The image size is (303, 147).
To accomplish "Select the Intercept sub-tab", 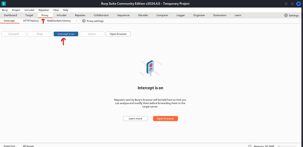I will click(x=9, y=21).
